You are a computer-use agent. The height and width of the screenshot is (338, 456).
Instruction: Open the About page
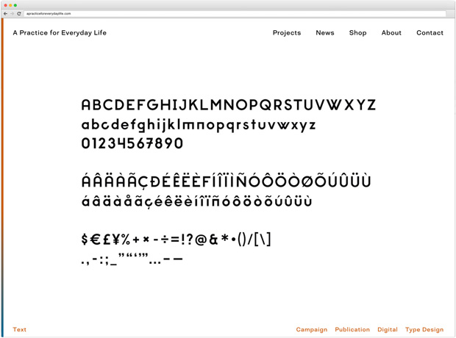click(x=391, y=33)
